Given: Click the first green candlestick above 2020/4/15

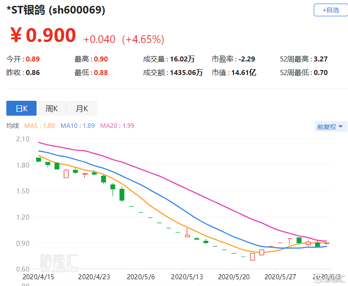Looking at the screenshot, I should 38,159.
